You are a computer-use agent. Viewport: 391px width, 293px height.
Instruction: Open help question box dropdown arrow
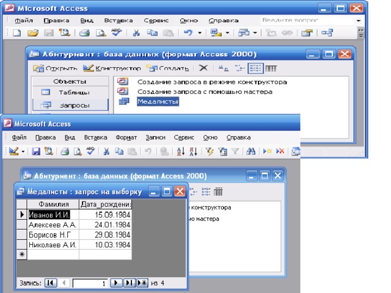(359, 20)
